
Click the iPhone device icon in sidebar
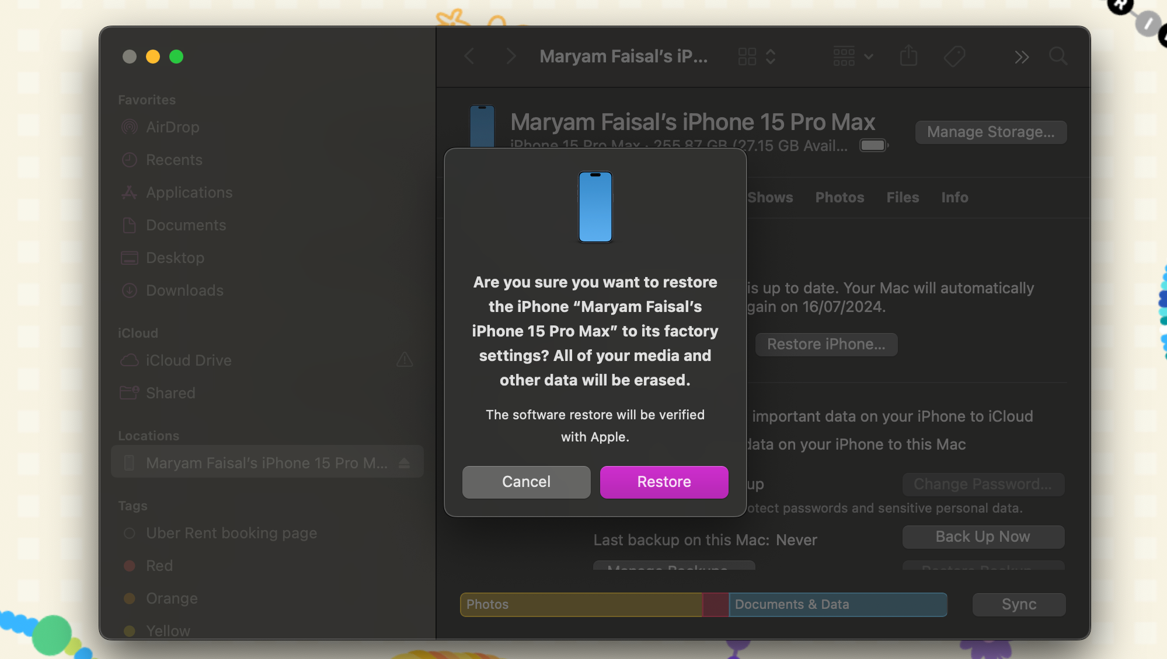pyautogui.click(x=131, y=463)
